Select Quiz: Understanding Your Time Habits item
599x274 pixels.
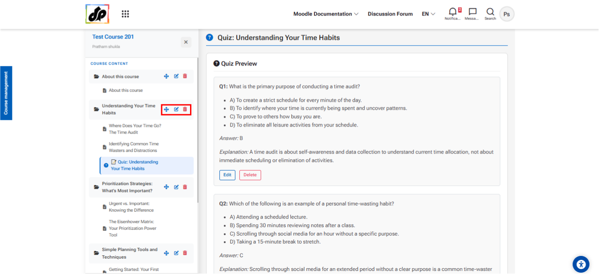147,165
